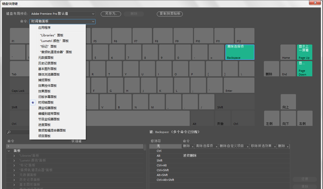The width and height of the screenshot is (323, 189).
Task: Expand the 历史记录面板 tree row
Action: pos(14,180)
